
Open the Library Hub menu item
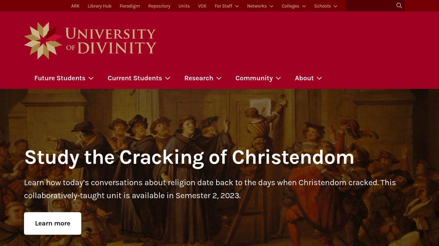[x=99, y=6]
